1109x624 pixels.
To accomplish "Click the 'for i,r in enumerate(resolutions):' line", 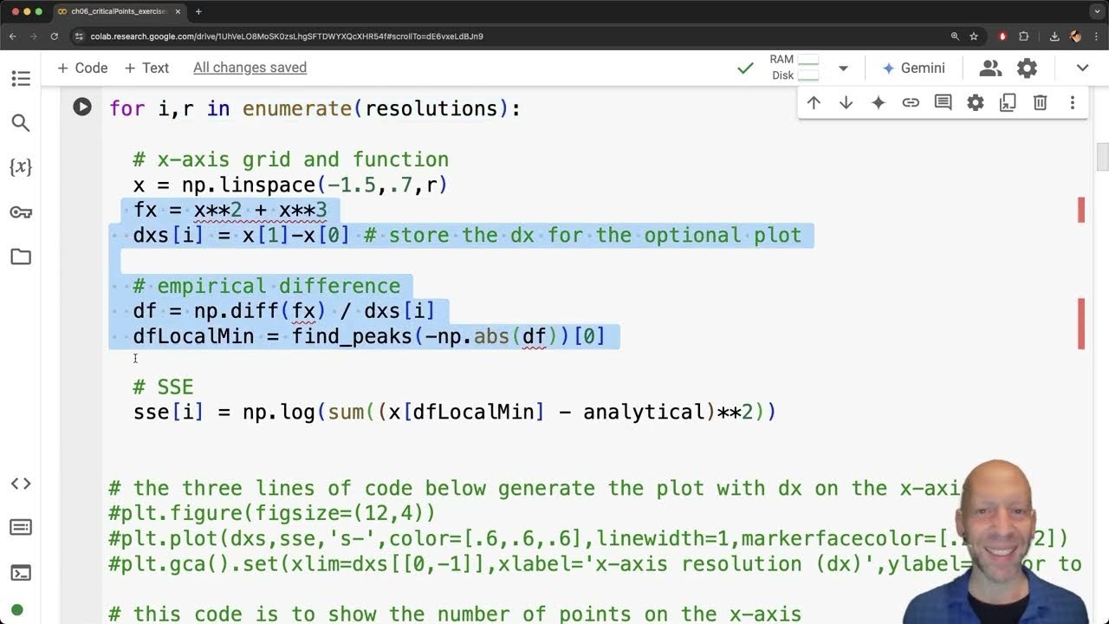I will coord(315,108).
